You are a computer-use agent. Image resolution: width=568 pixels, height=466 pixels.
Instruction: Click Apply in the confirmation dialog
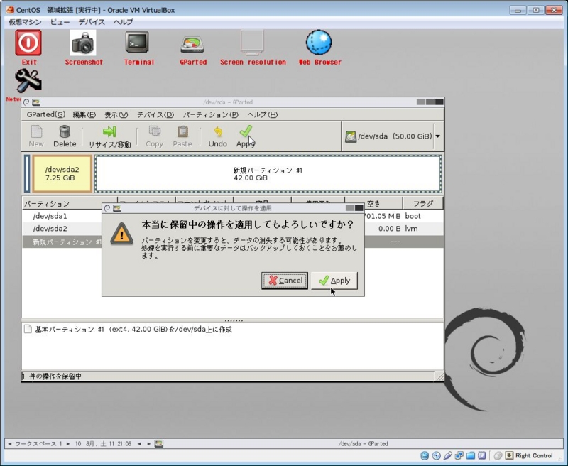(334, 281)
